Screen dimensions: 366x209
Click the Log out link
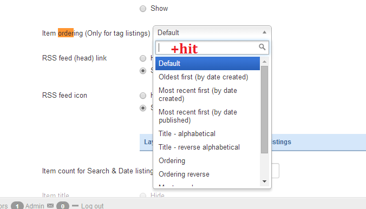click(92, 206)
